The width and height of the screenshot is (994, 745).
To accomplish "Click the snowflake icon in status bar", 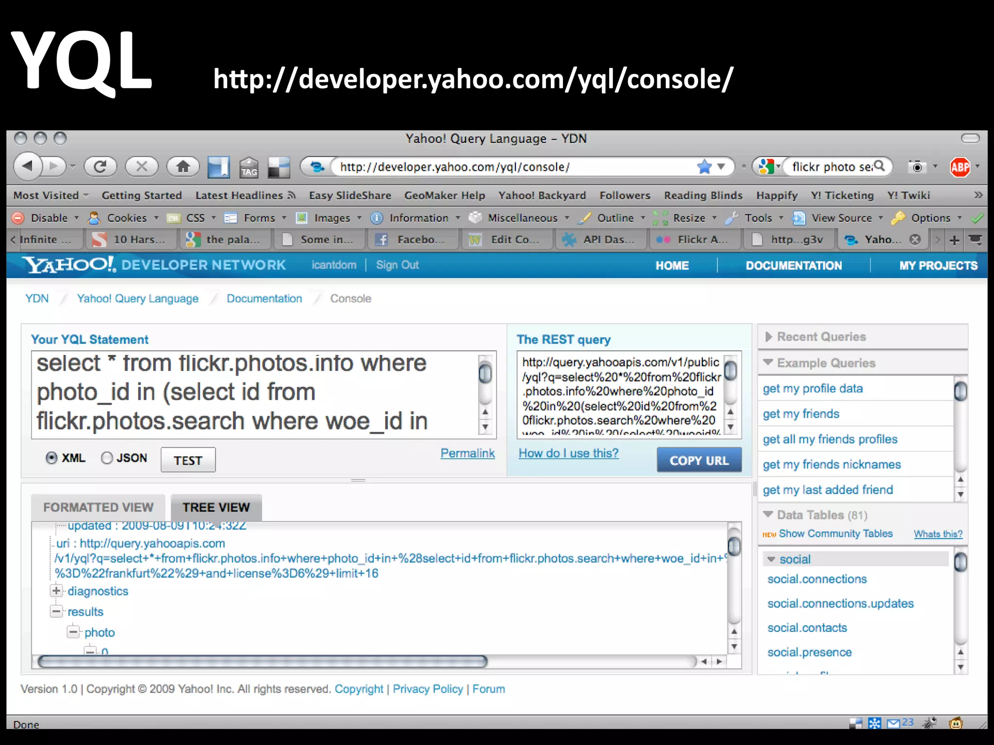I will coord(875,724).
